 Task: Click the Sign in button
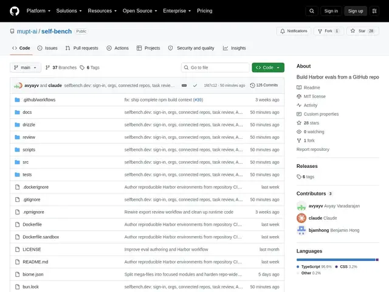click(331, 11)
